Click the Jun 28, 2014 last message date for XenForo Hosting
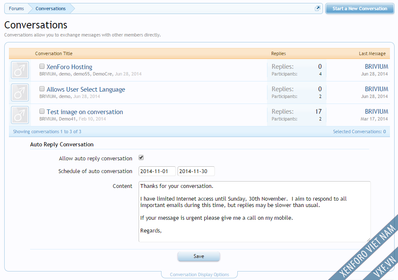398x280 pixels. (x=374, y=74)
